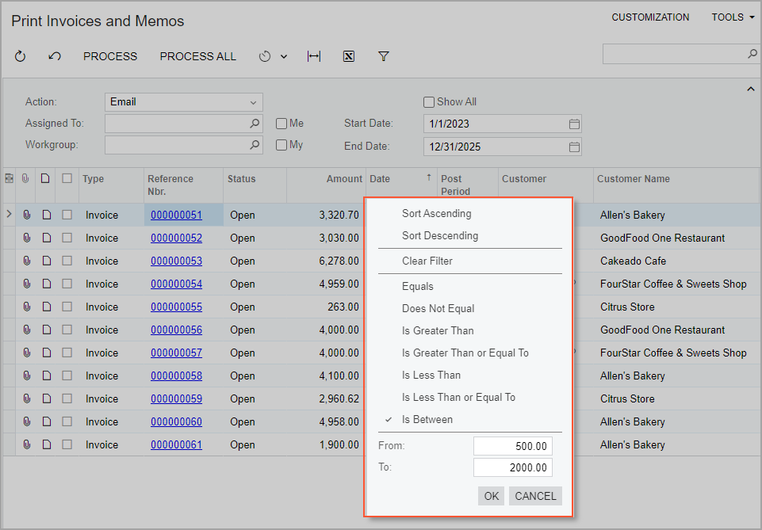Expand the Tools dropdown menu

point(733,17)
